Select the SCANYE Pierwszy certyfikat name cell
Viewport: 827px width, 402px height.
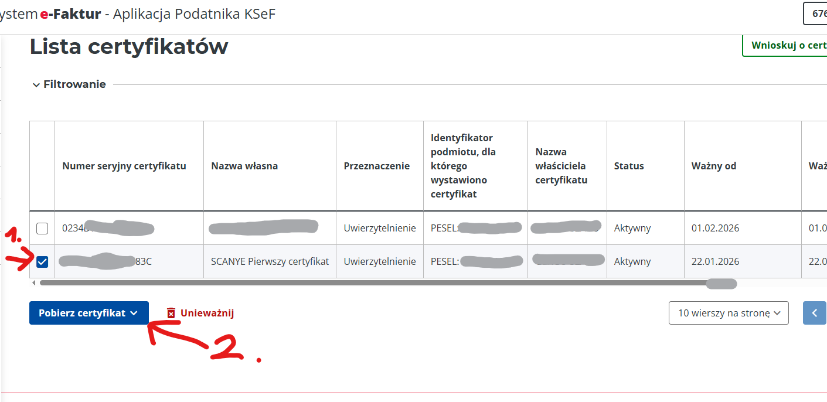[270, 261]
